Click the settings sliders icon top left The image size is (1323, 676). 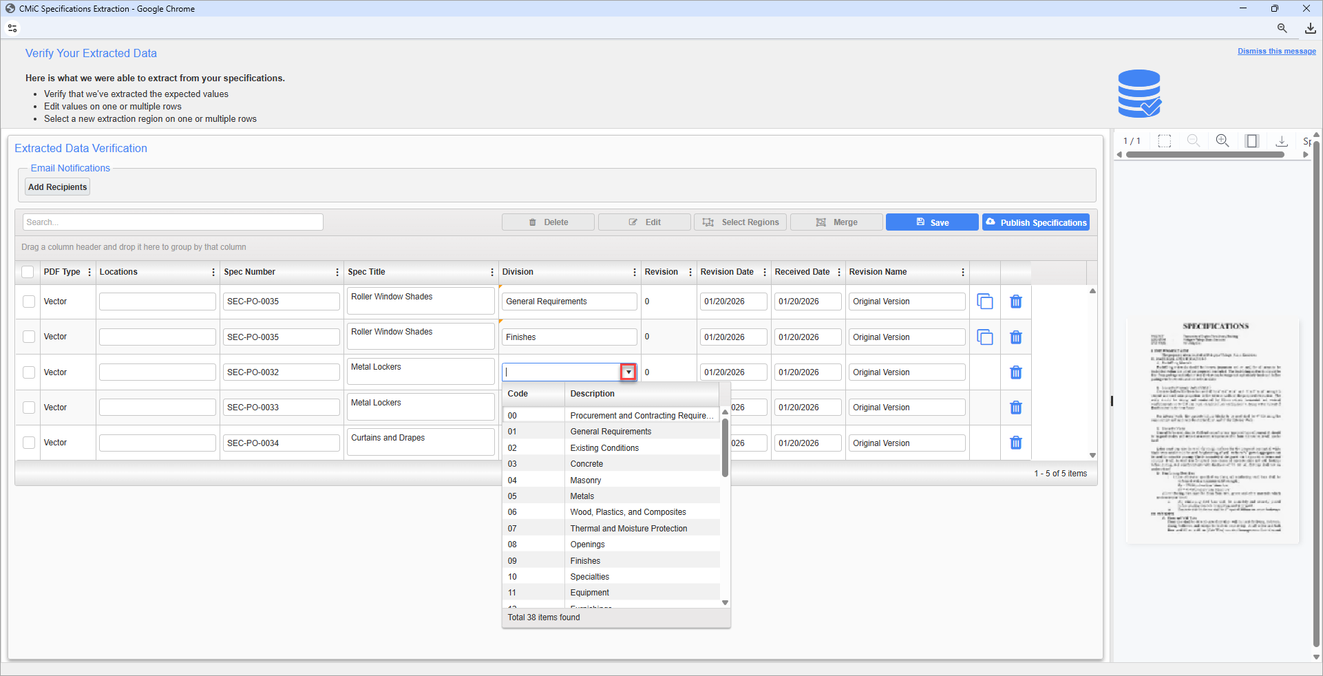point(12,28)
